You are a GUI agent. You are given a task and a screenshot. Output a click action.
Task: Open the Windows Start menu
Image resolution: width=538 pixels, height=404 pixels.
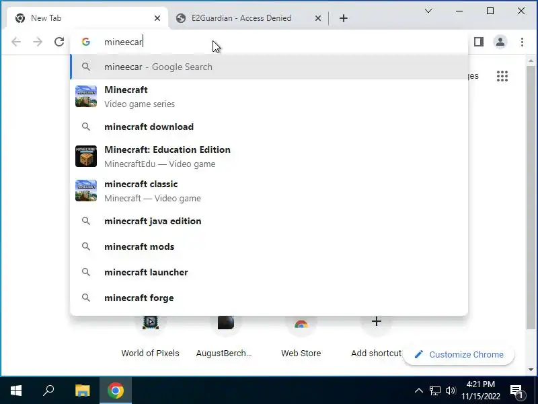pos(16,391)
